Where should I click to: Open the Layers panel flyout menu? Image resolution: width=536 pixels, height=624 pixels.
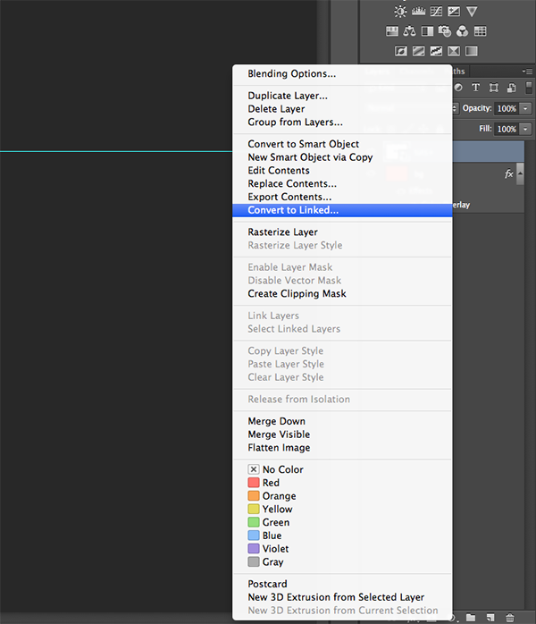click(x=527, y=72)
